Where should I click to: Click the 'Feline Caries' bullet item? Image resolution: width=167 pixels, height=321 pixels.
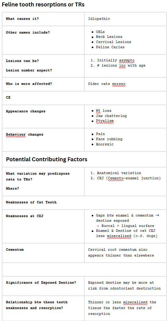click(x=110, y=47)
